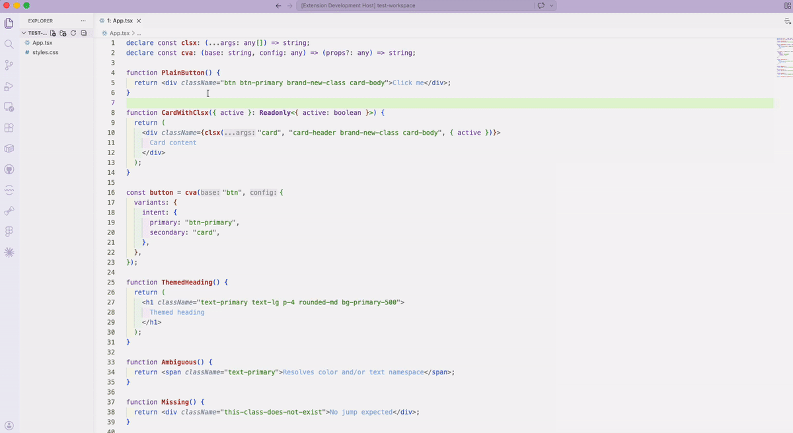793x433 pixels.
Task: Click the New File icon in Explorer
Action: (x=53, y=33)
